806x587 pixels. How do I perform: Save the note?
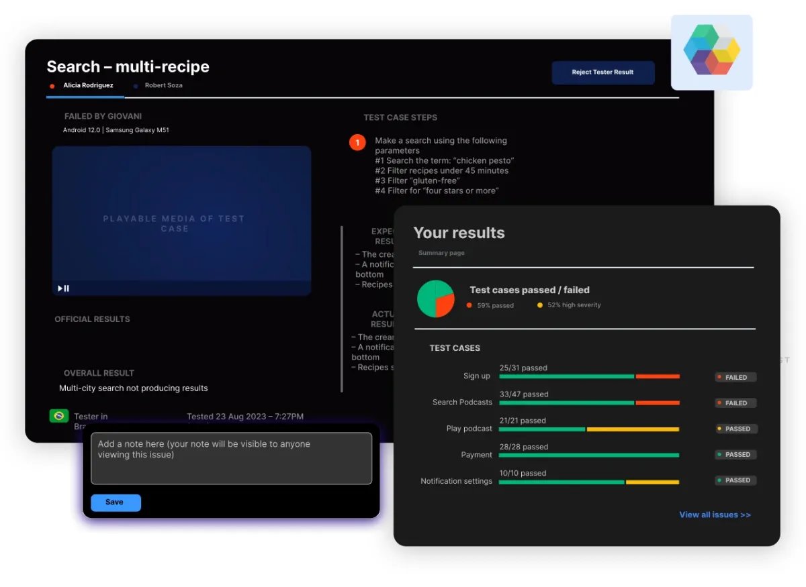pyautogui.click(x=116, y=502)
